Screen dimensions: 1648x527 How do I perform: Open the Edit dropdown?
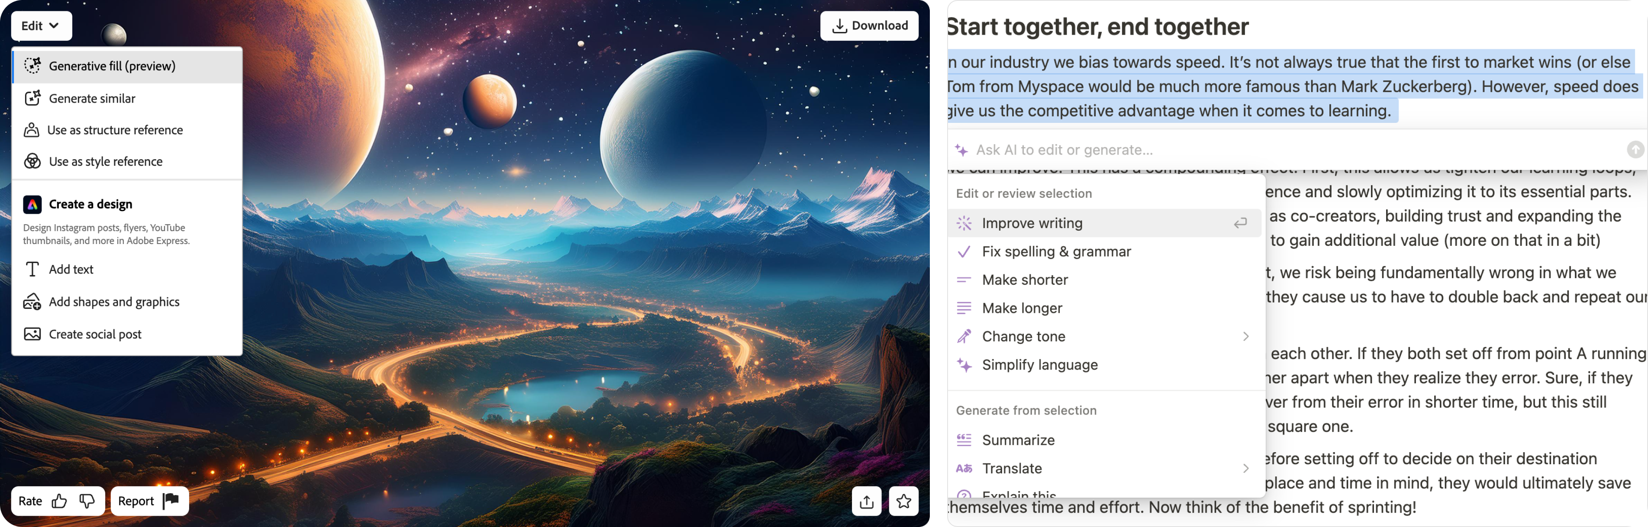click(x=41, y=26)
